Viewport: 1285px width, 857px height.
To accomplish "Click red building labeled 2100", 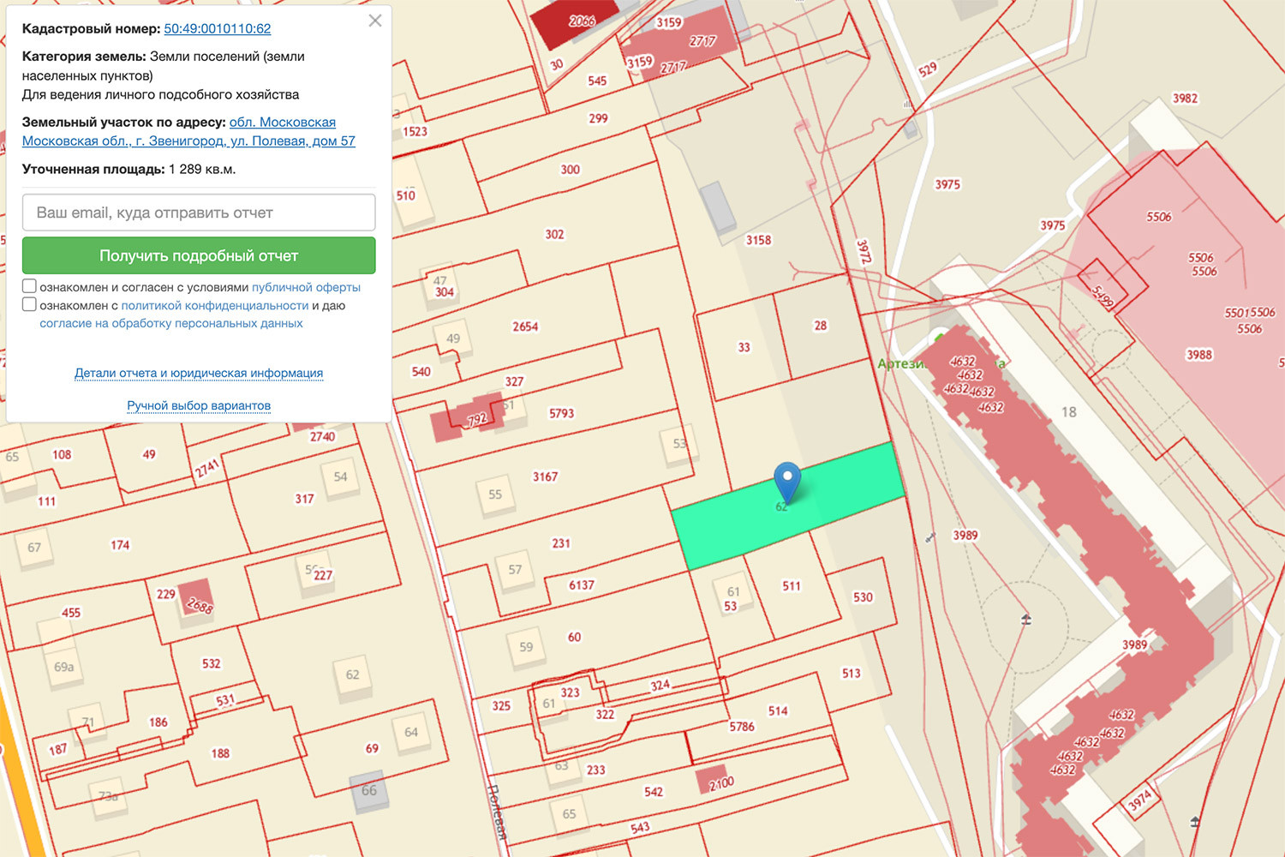I will point(714,781).
